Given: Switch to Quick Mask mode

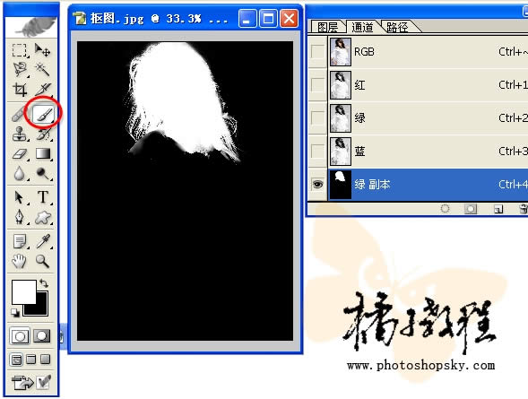Looking at the screenshot, I should [41, 335].
